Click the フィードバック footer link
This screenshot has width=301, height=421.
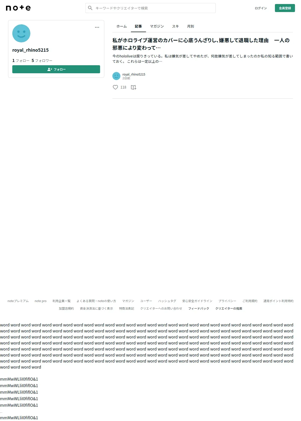coord(199,309)
